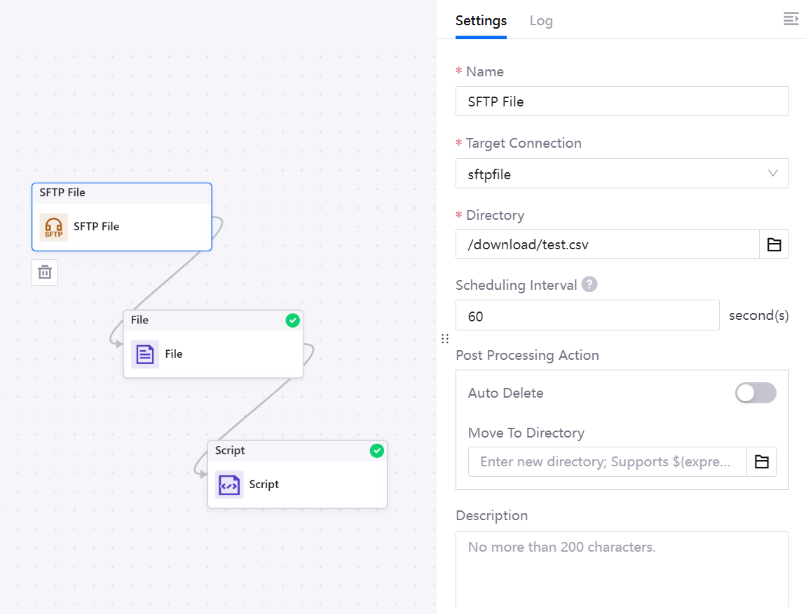Click the Script node code icon
806x614 pixels.
click(x=229, y=484)
